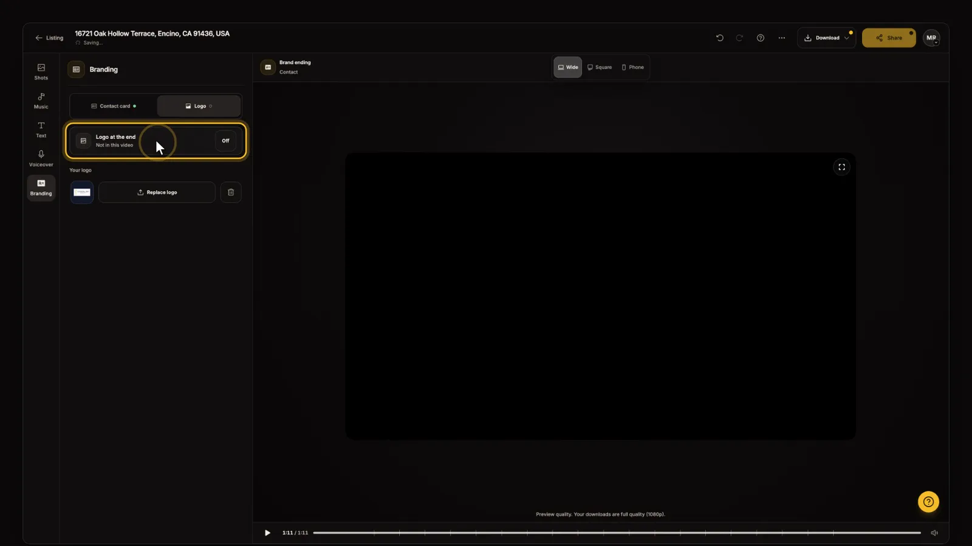Open the Text panel in sidebar
Image resolution: width=972 pixels, height=546 pixels.
coord(41,130)
